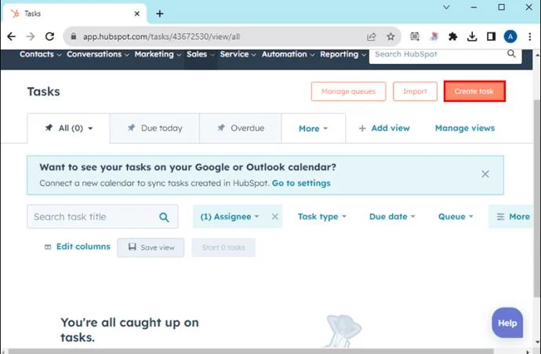Click the Search HubSpot magnifier icon
This screenshot has width=541, height=354.
click(x=511, y=54)
